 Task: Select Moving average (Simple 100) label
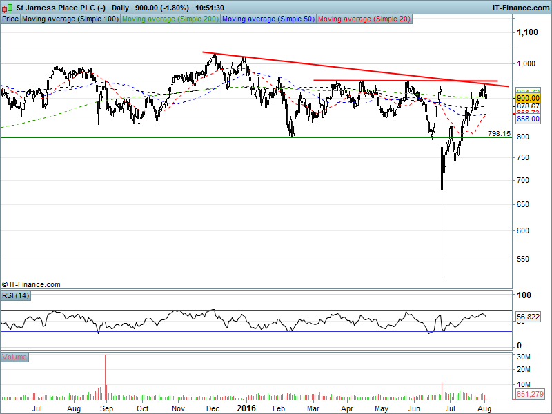point(70,19)
